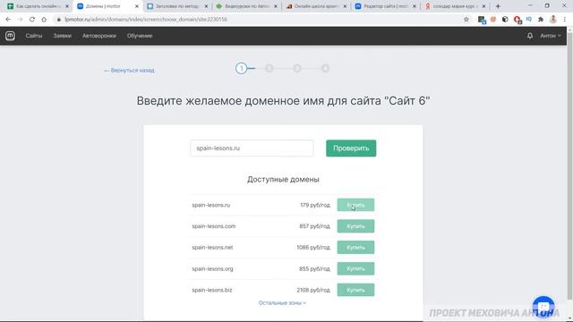This screenshot has width=573, height=322.
Task: Expand the Антон account menu
Action: [551, 36]
